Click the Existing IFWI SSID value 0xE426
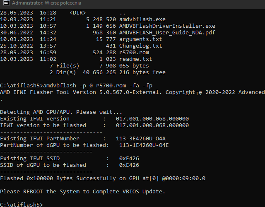The width and height of the screenshot is (265, 207). (x=129, y=158)
